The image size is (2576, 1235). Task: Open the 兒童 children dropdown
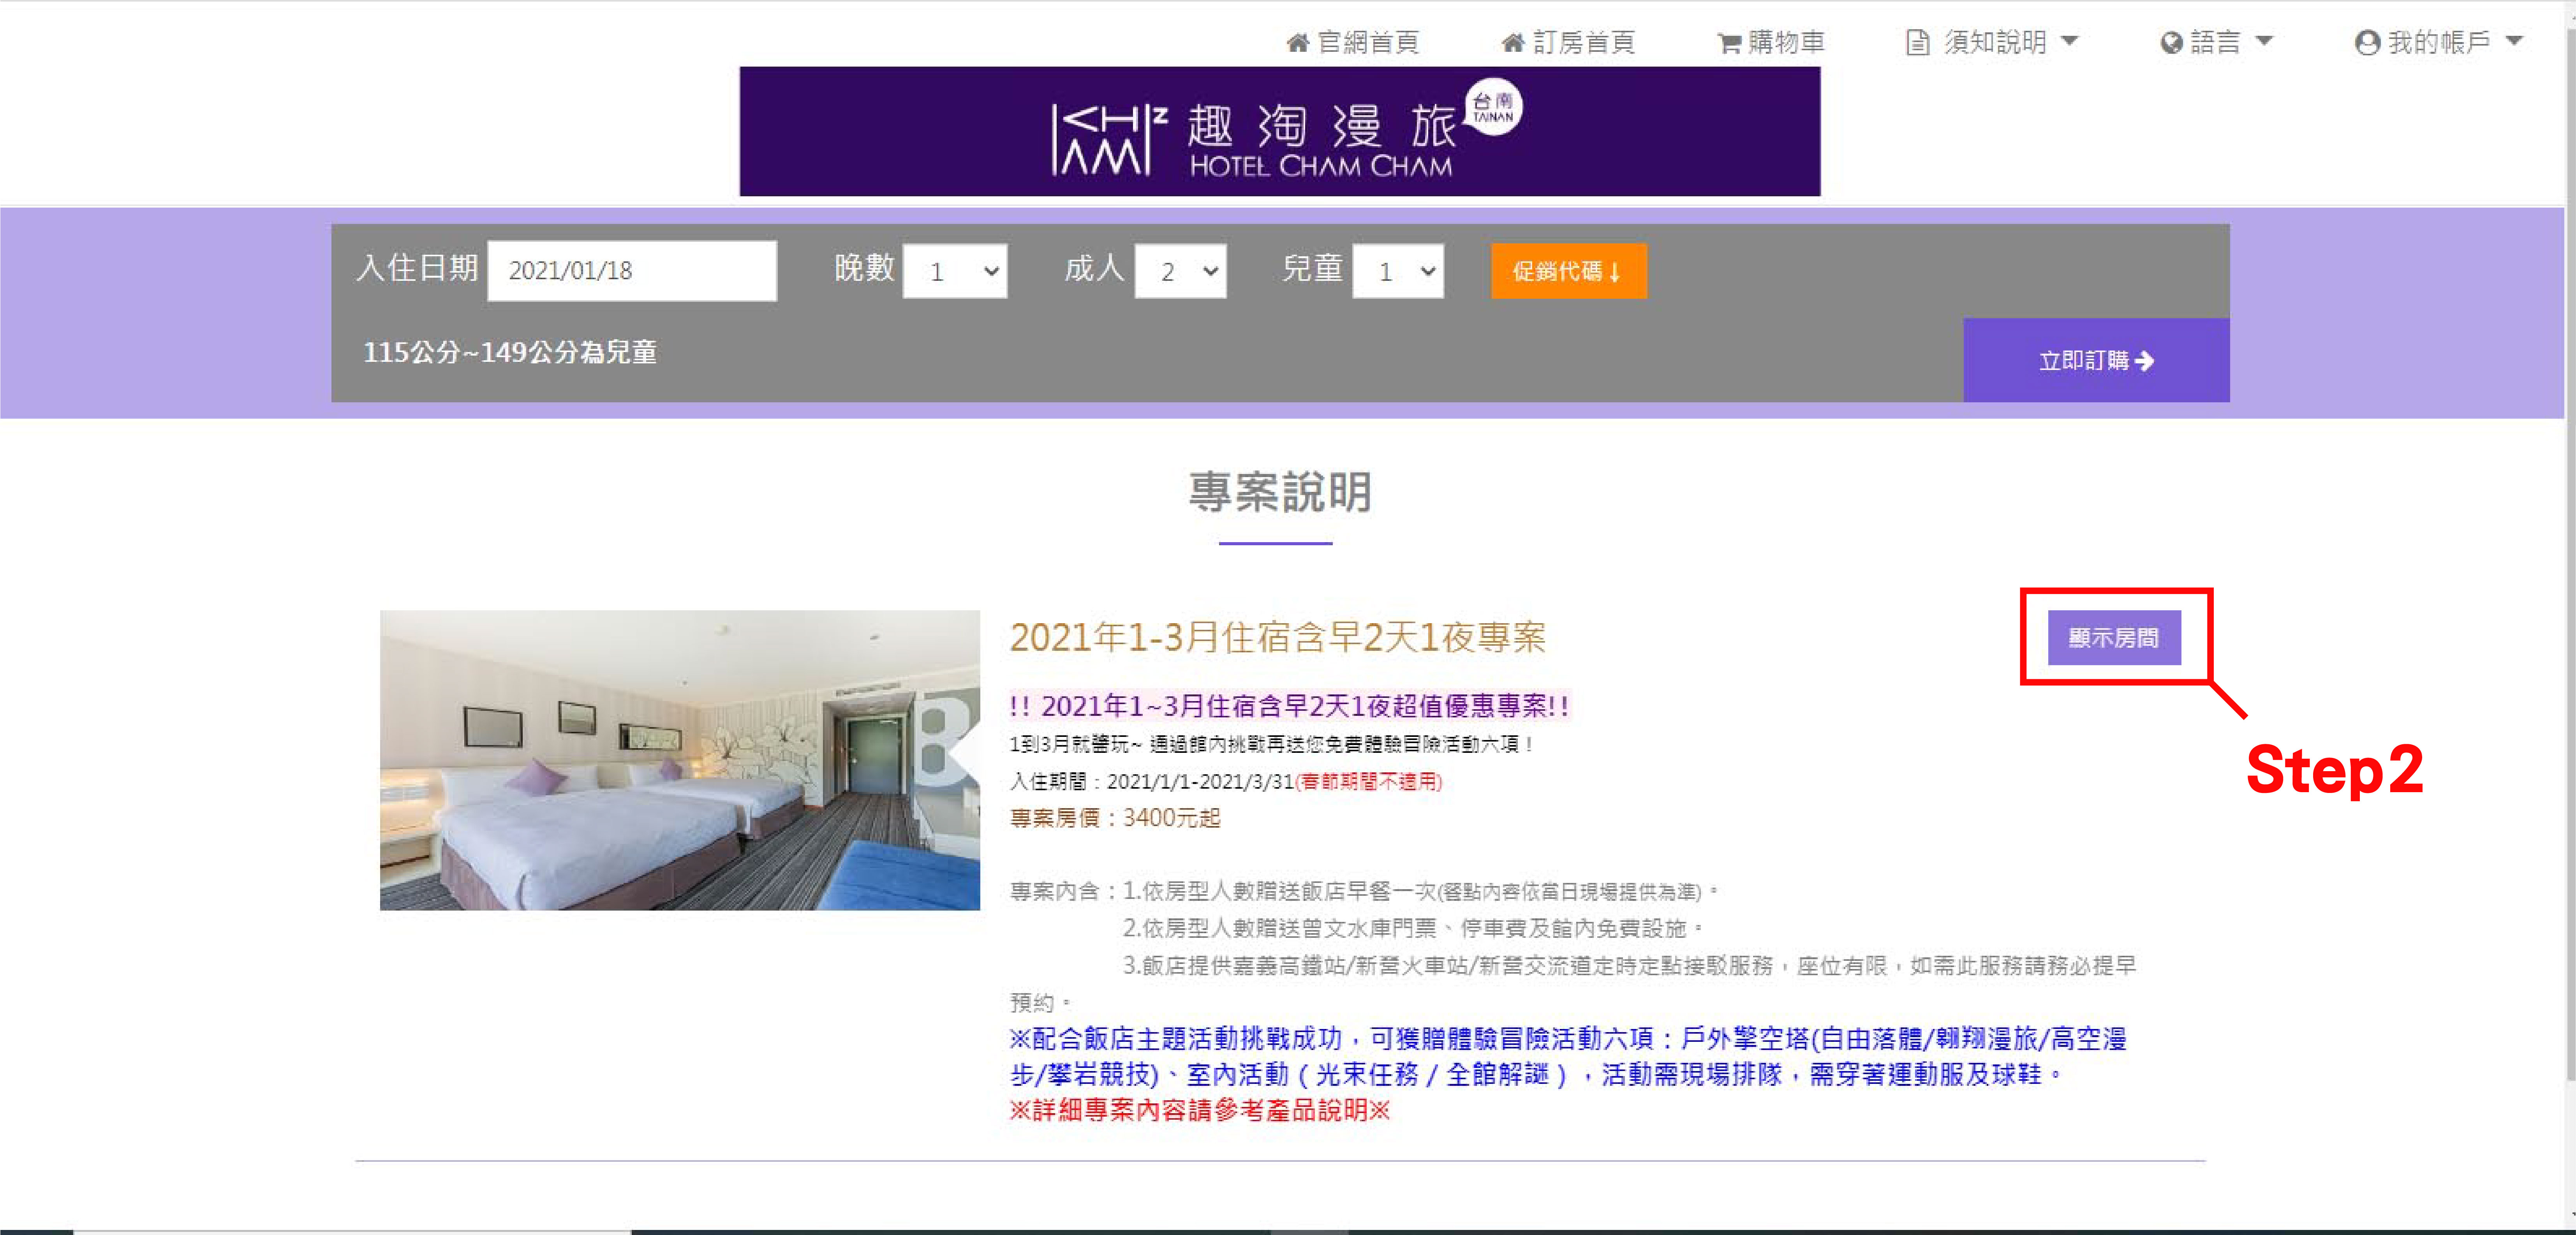click(x=1397, y=271)
